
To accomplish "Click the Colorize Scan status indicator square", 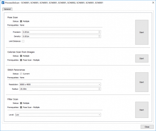I will 21,56.
